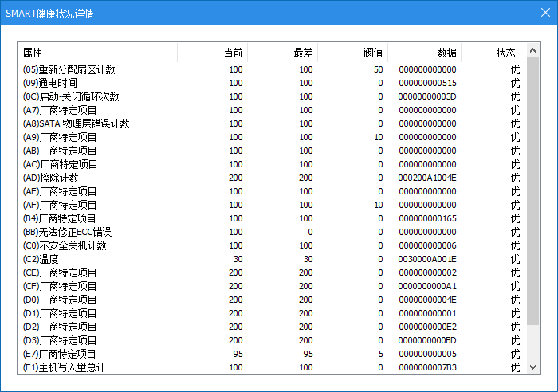Select the (F1)主机写入量总计 row

coord(64,367)
